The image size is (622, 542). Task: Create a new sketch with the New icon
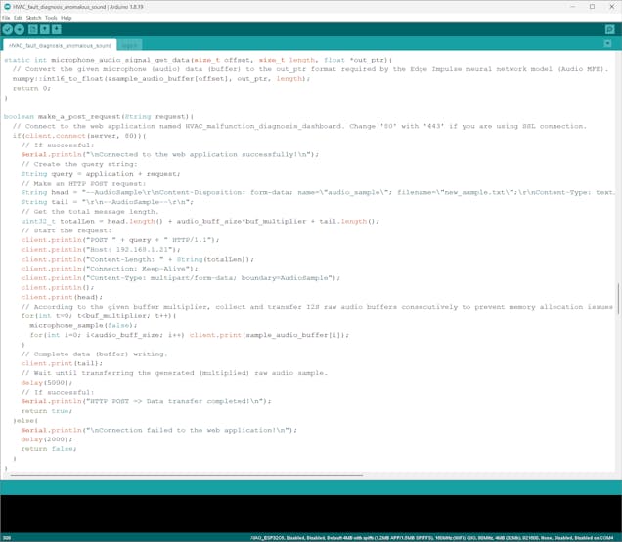pyautogui.click(x=33, y=29)
